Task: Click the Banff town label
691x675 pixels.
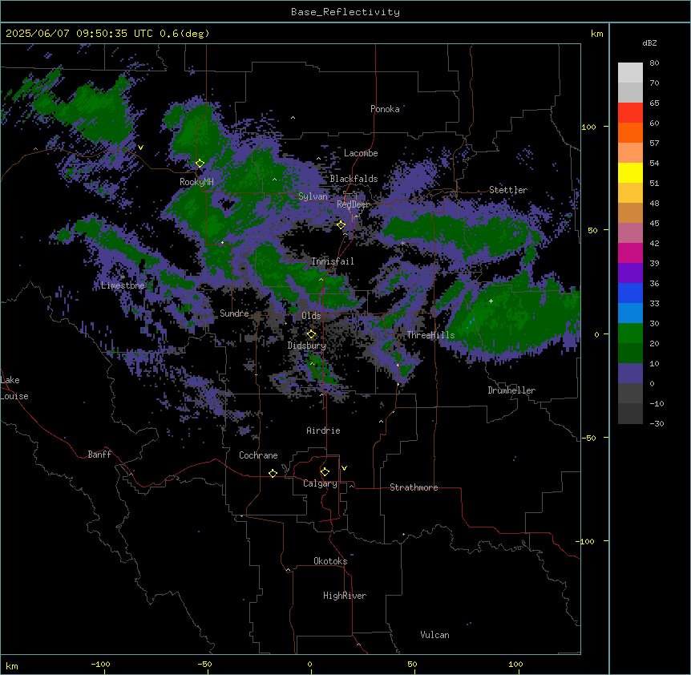Action: 99,455
